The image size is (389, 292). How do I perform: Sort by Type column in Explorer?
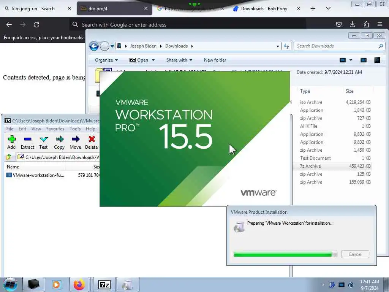305,91
